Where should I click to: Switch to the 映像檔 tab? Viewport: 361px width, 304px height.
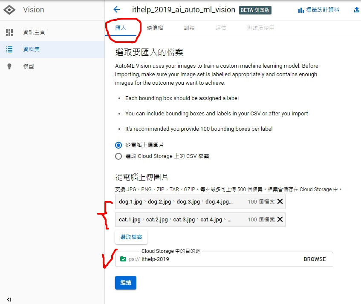155,28
